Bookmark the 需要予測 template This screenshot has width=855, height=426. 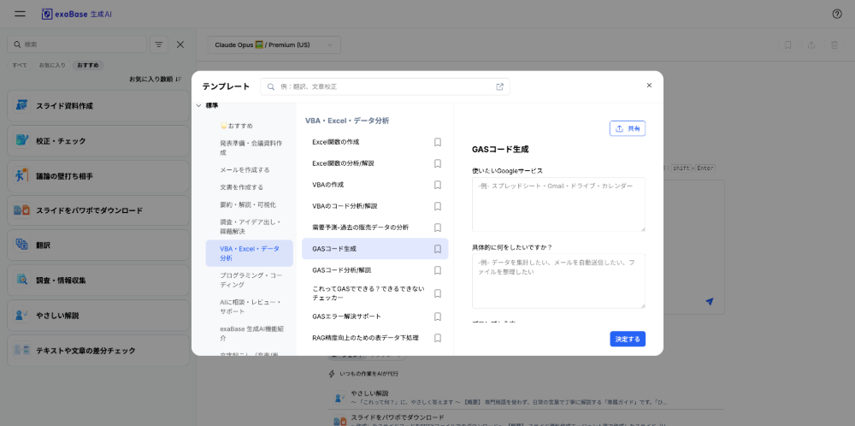437,227
